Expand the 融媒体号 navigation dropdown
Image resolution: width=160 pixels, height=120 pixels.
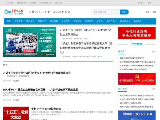[x=139, y=21]
